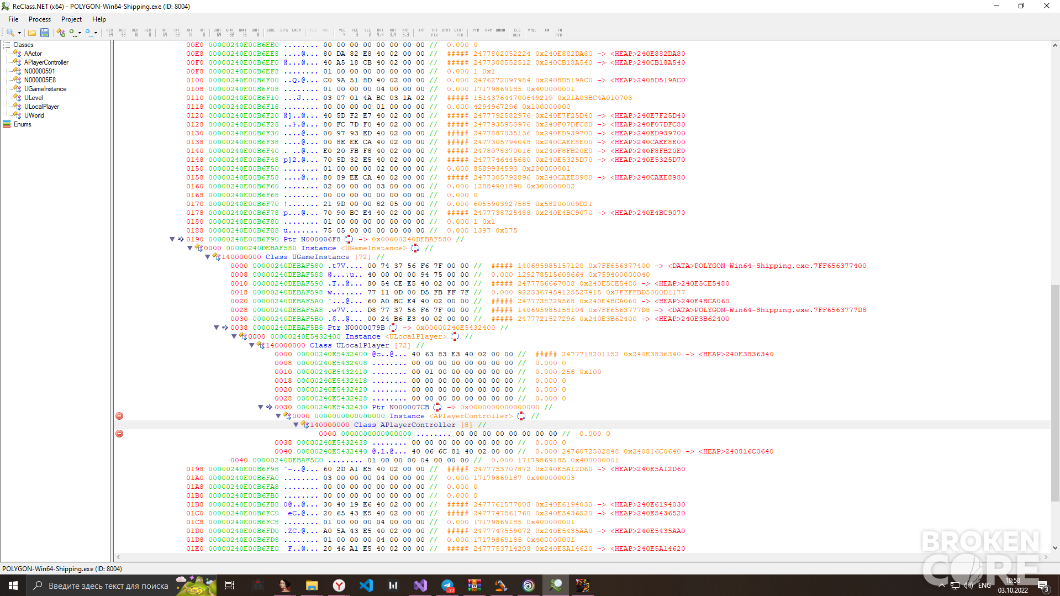Collapse the Ptr N0000079B node at 0038

tap(217, 328)
